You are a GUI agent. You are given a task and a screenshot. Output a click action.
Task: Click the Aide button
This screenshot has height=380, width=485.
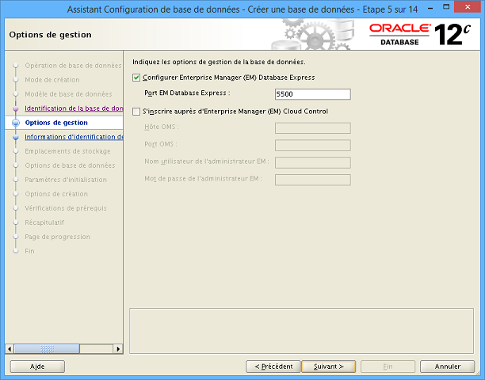(x=37, y=367)
